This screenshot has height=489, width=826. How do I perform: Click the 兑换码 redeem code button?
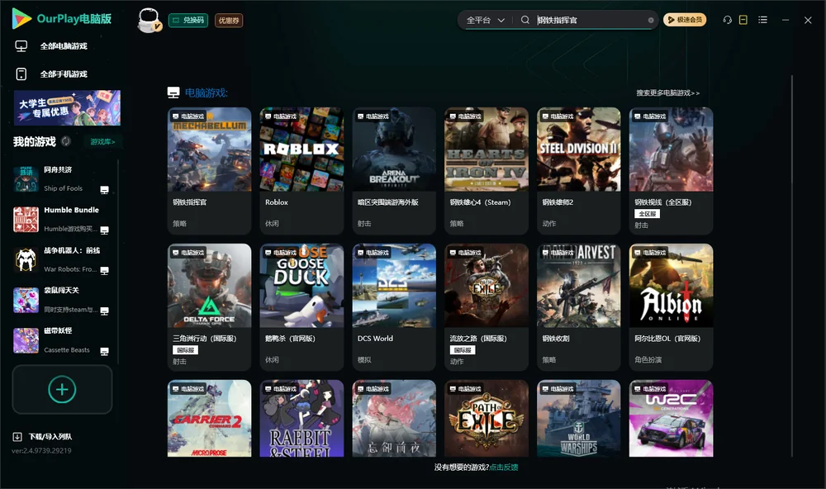coord(188,21)
